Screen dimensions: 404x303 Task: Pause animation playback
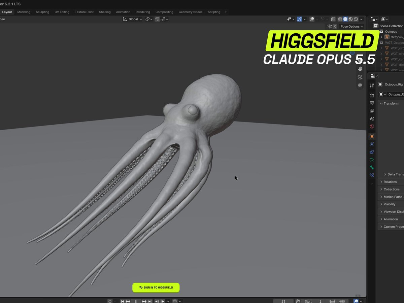[x=136, y=301]
